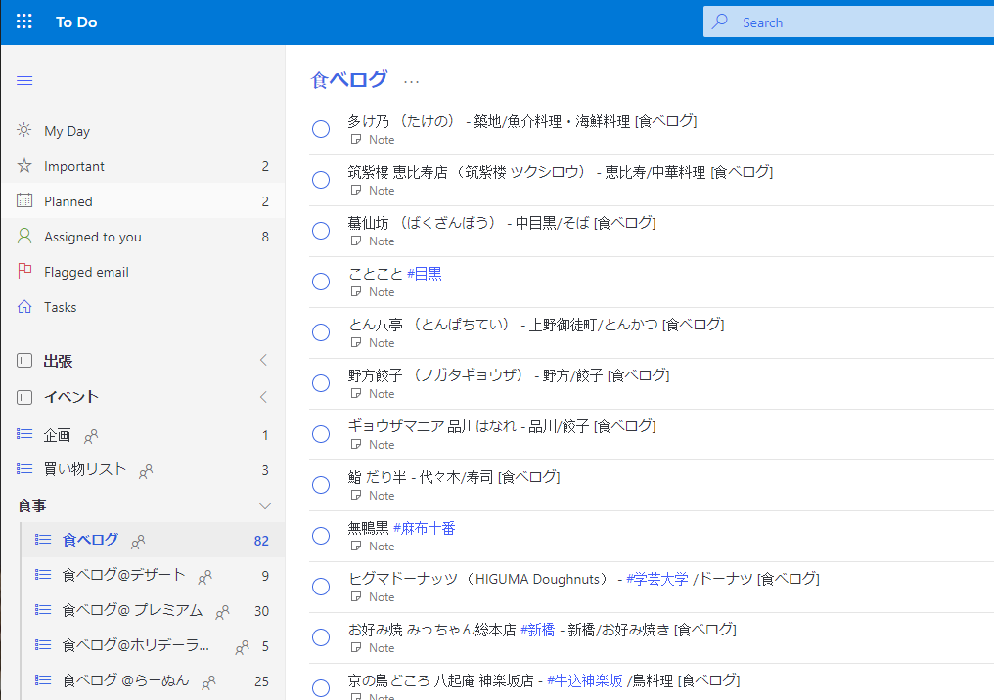Complete the 野方餃子 task circle

(x=321, y=383)
